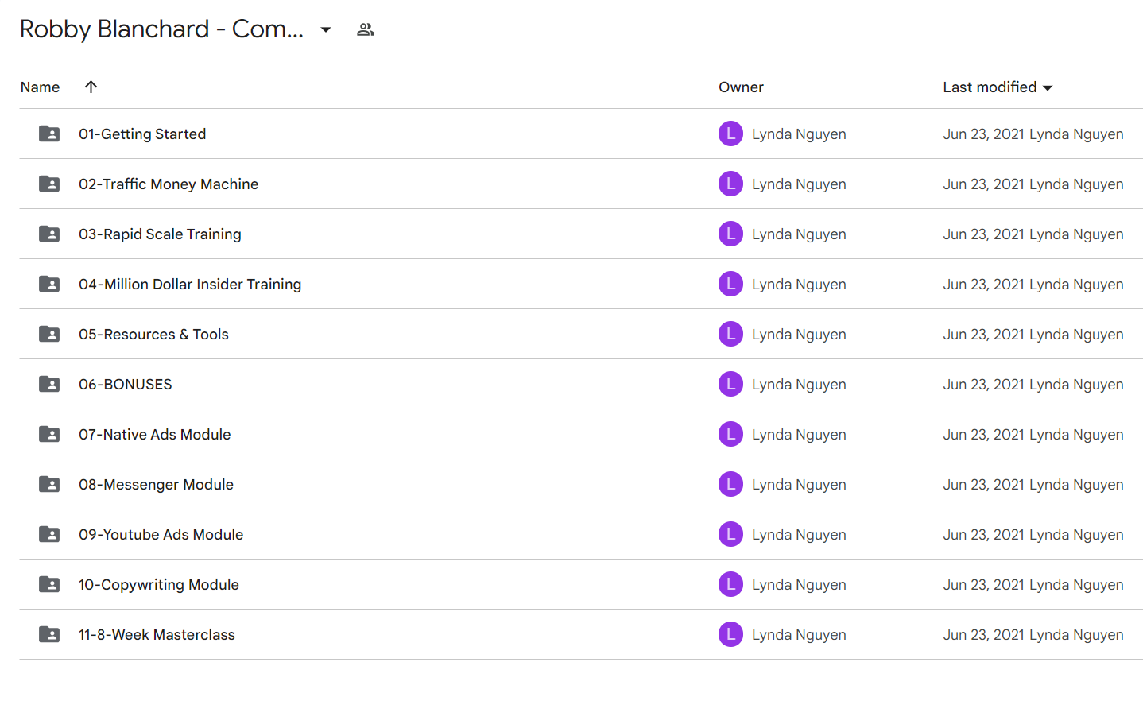
Task: Click the shared people icon beside title
Action: point(366,29)
